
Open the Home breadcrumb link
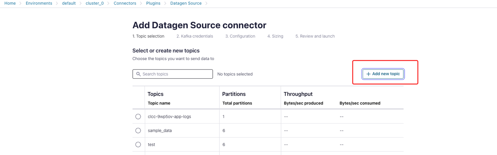(10, 3)
